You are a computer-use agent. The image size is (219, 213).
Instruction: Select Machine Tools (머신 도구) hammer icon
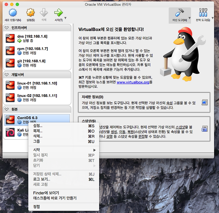pos(179,13)
